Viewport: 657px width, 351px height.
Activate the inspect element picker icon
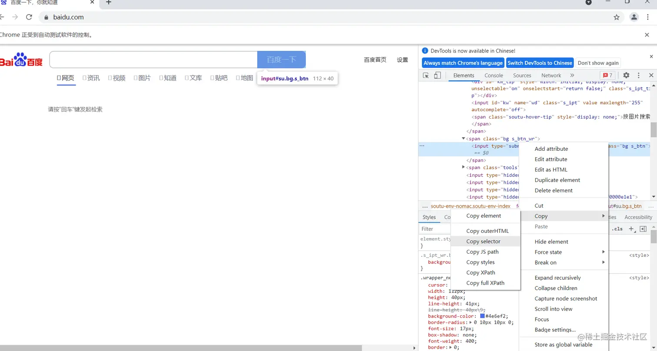(426, 76)
